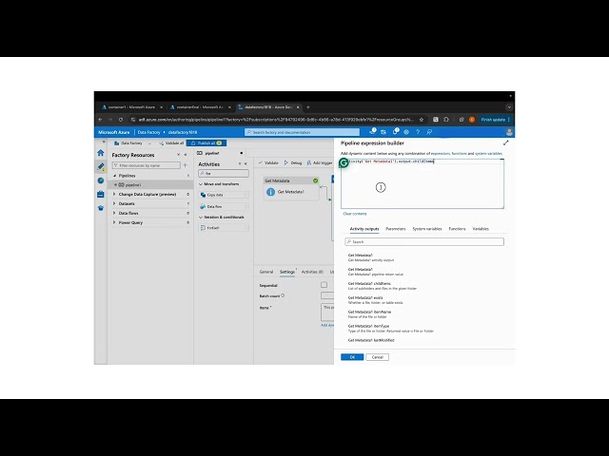Select the Get Metadata1 activity on canvas

[291, 188]
